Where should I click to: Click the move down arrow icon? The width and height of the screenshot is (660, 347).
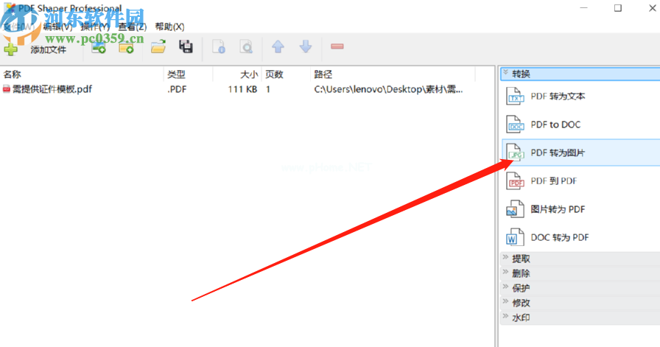click(x=306, y=47)
